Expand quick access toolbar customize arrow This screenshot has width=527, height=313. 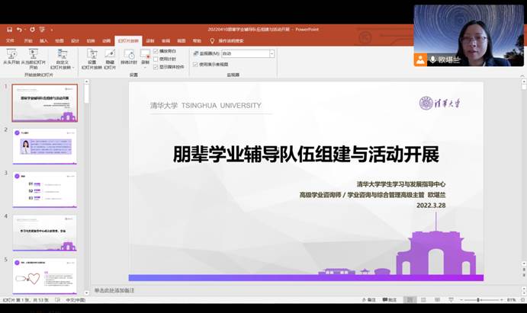tap(52, 30)
